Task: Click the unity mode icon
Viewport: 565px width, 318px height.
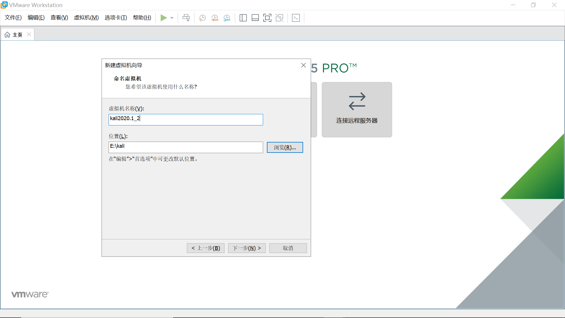Action: 279,18
